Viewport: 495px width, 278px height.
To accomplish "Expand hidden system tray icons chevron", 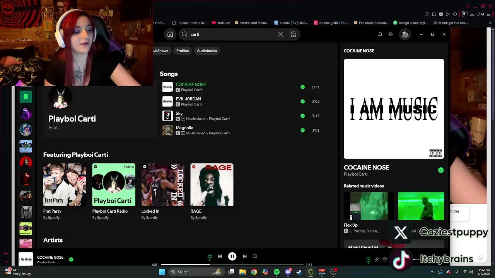I will click(x=432, y=272).
